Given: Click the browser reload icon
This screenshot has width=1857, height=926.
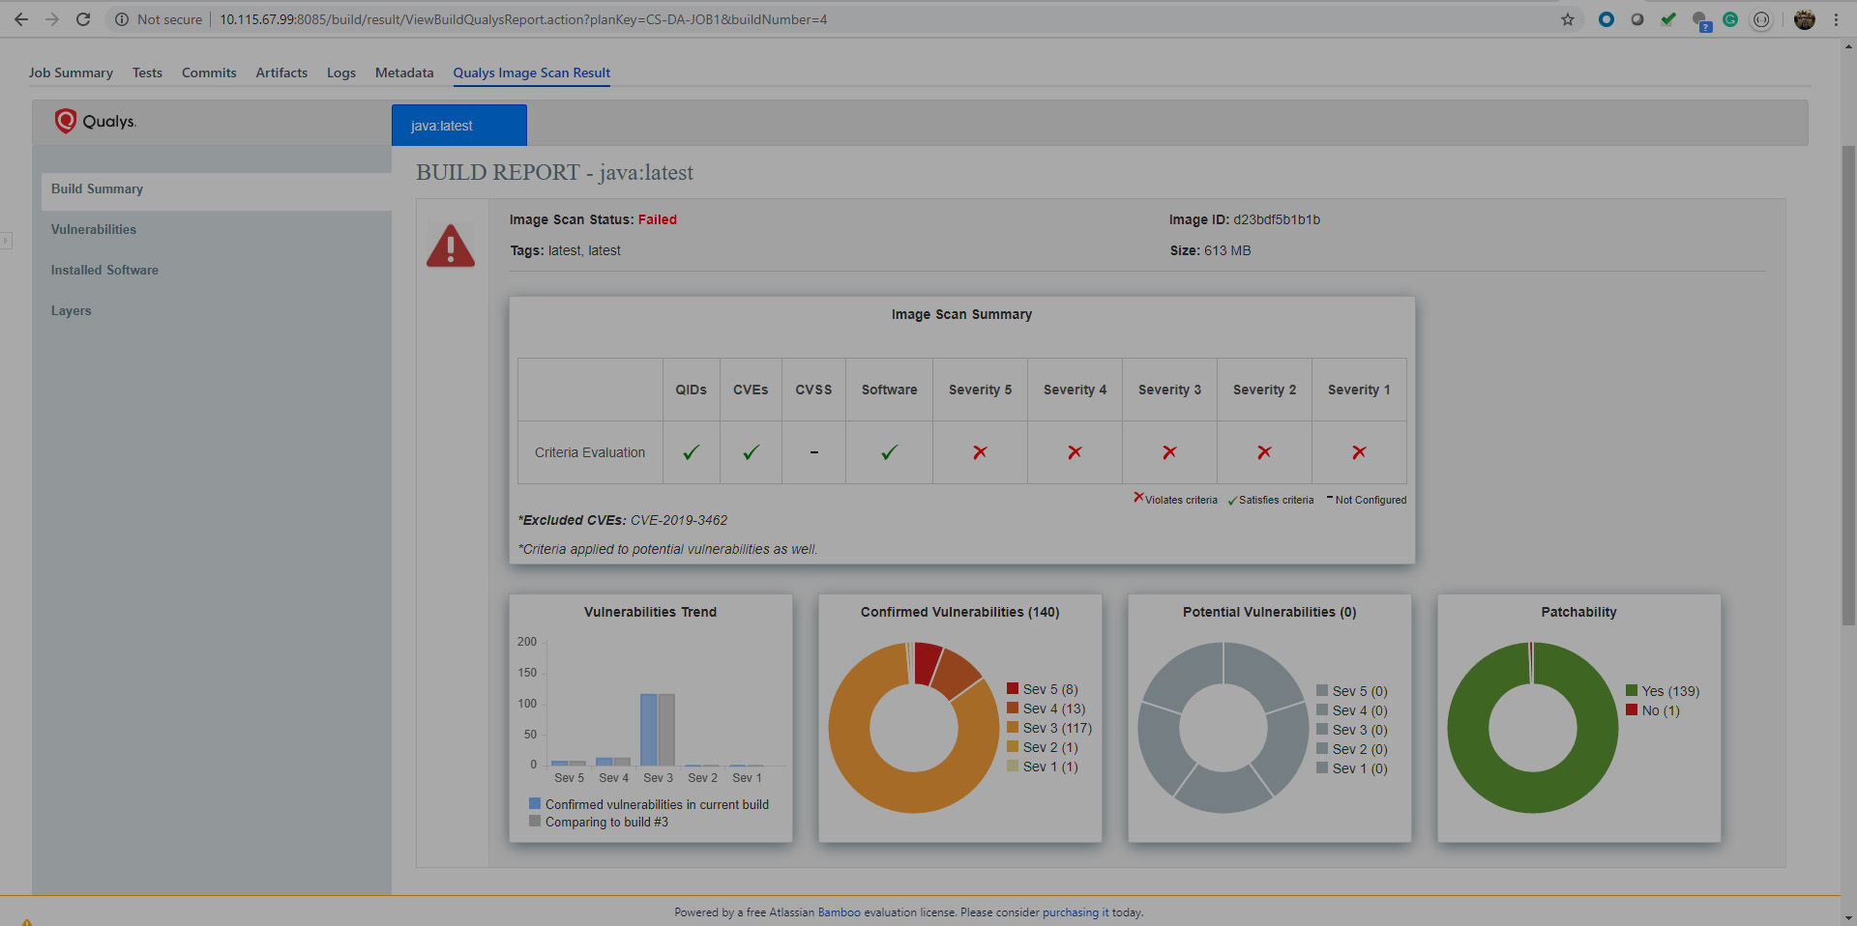Looking at the screenshot, I should pyautogui.click(x=83, y=19).
